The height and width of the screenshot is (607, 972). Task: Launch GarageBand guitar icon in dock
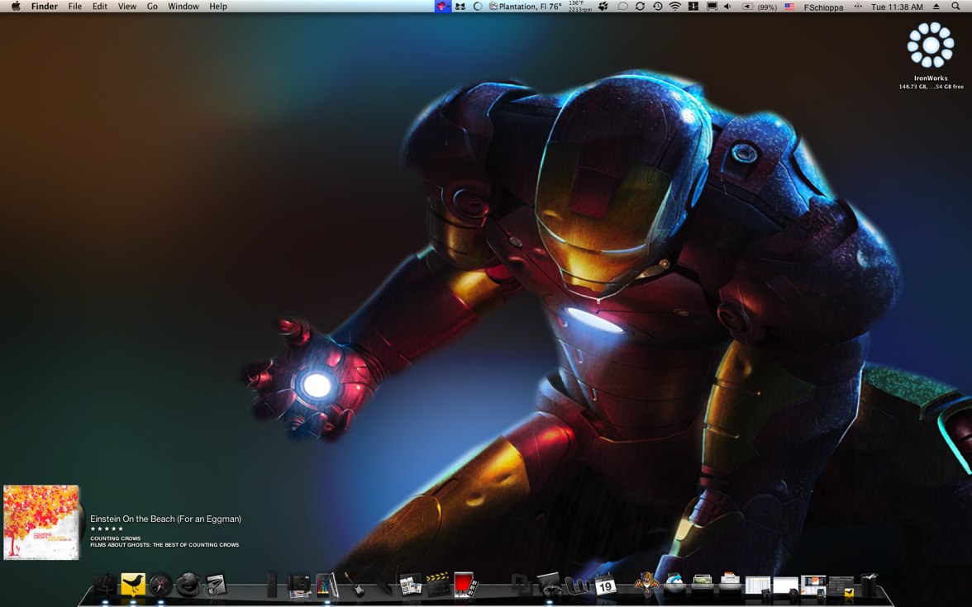355,585
